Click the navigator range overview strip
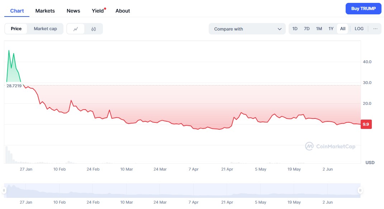Viewport: 384px width, 209px height. (x=182, y=190)
